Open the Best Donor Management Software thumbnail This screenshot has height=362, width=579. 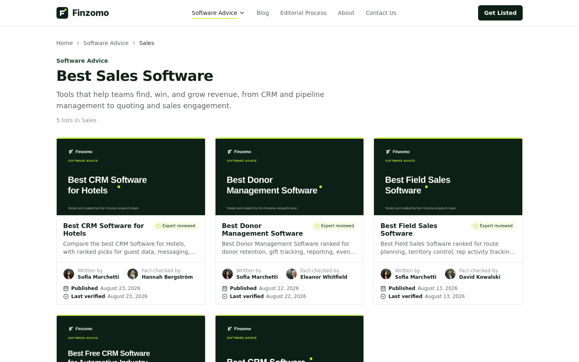coord(289,177)
